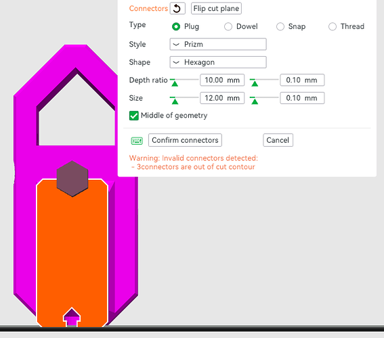Click the Flip cut plane button
The width and height of the screenshot is (384, 338).
tap(216, 9)
